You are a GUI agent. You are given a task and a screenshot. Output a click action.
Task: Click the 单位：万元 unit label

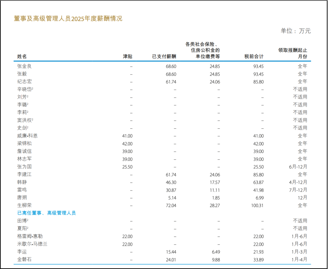click(x=296, y=31)
